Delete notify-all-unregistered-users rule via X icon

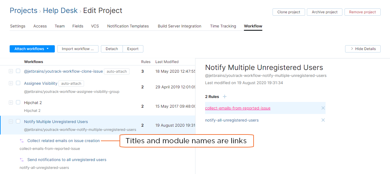pos(323,120)
